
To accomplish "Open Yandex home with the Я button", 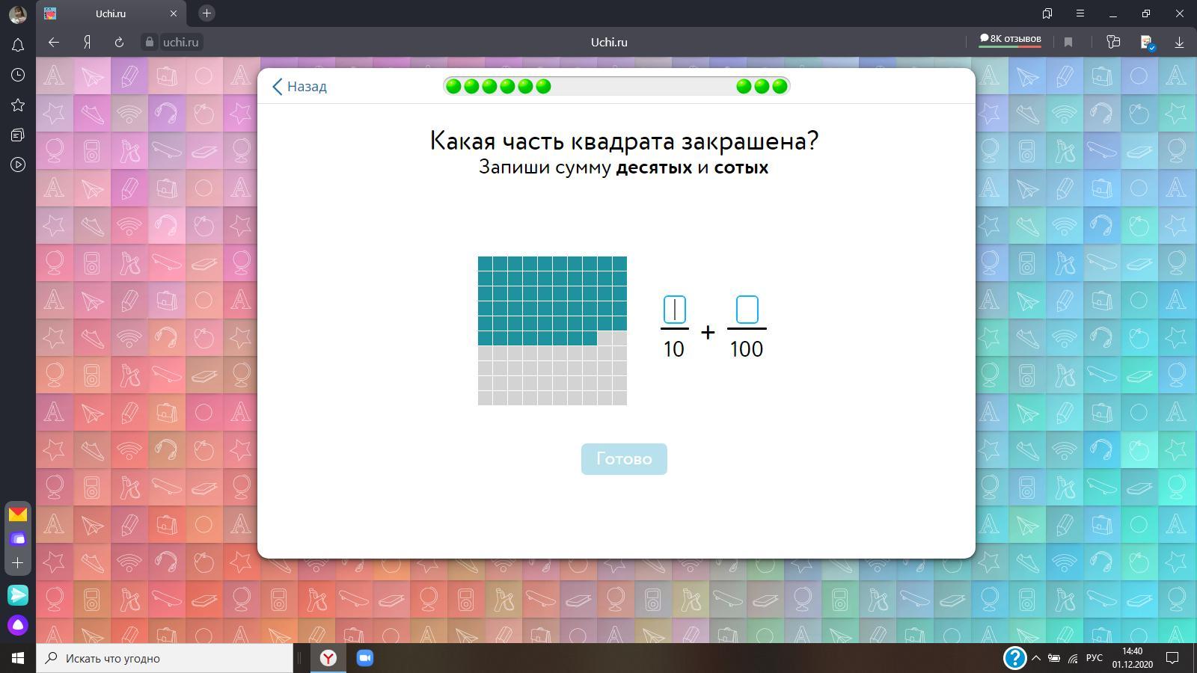I will pos(87,42).
